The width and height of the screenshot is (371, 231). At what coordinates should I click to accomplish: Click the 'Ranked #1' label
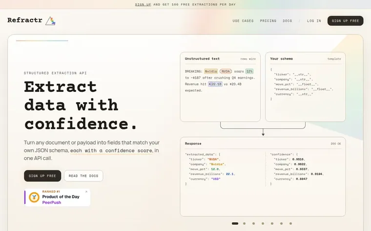(51, 192)
